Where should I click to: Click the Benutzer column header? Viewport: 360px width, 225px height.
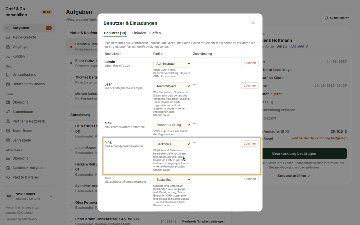(x=113, y=54)
